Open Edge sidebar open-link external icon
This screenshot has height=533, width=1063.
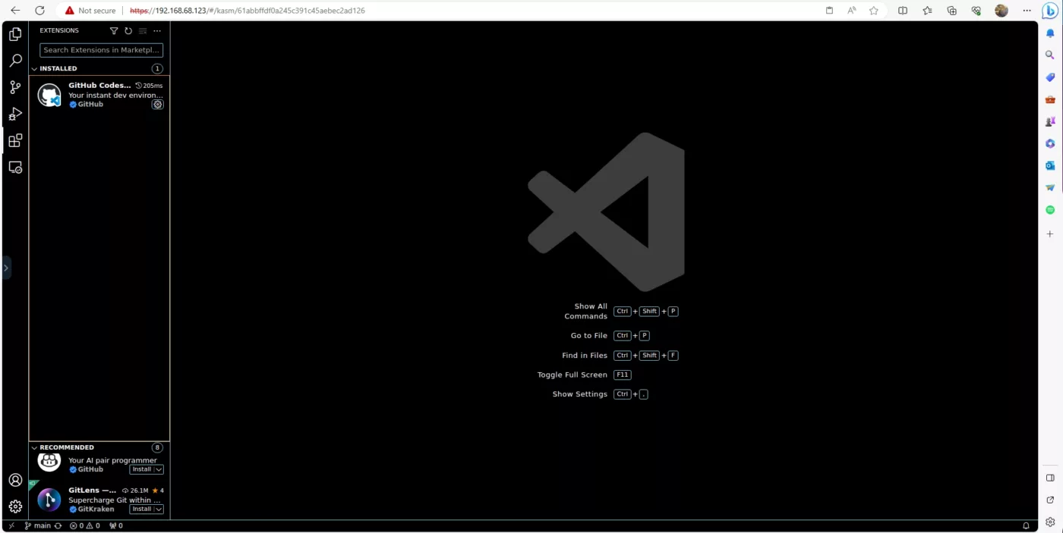pyautogui.click(x=1050, y=500)
